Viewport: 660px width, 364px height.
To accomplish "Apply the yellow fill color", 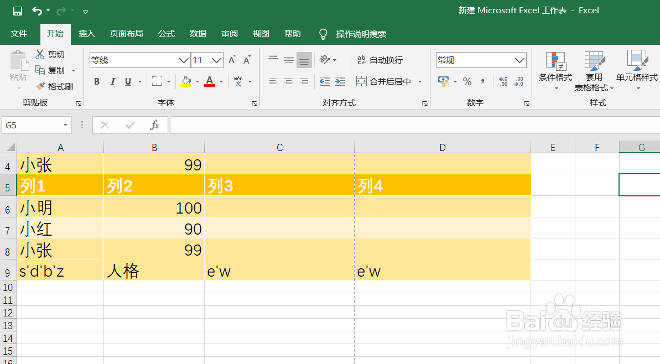I will click(186, 82).
